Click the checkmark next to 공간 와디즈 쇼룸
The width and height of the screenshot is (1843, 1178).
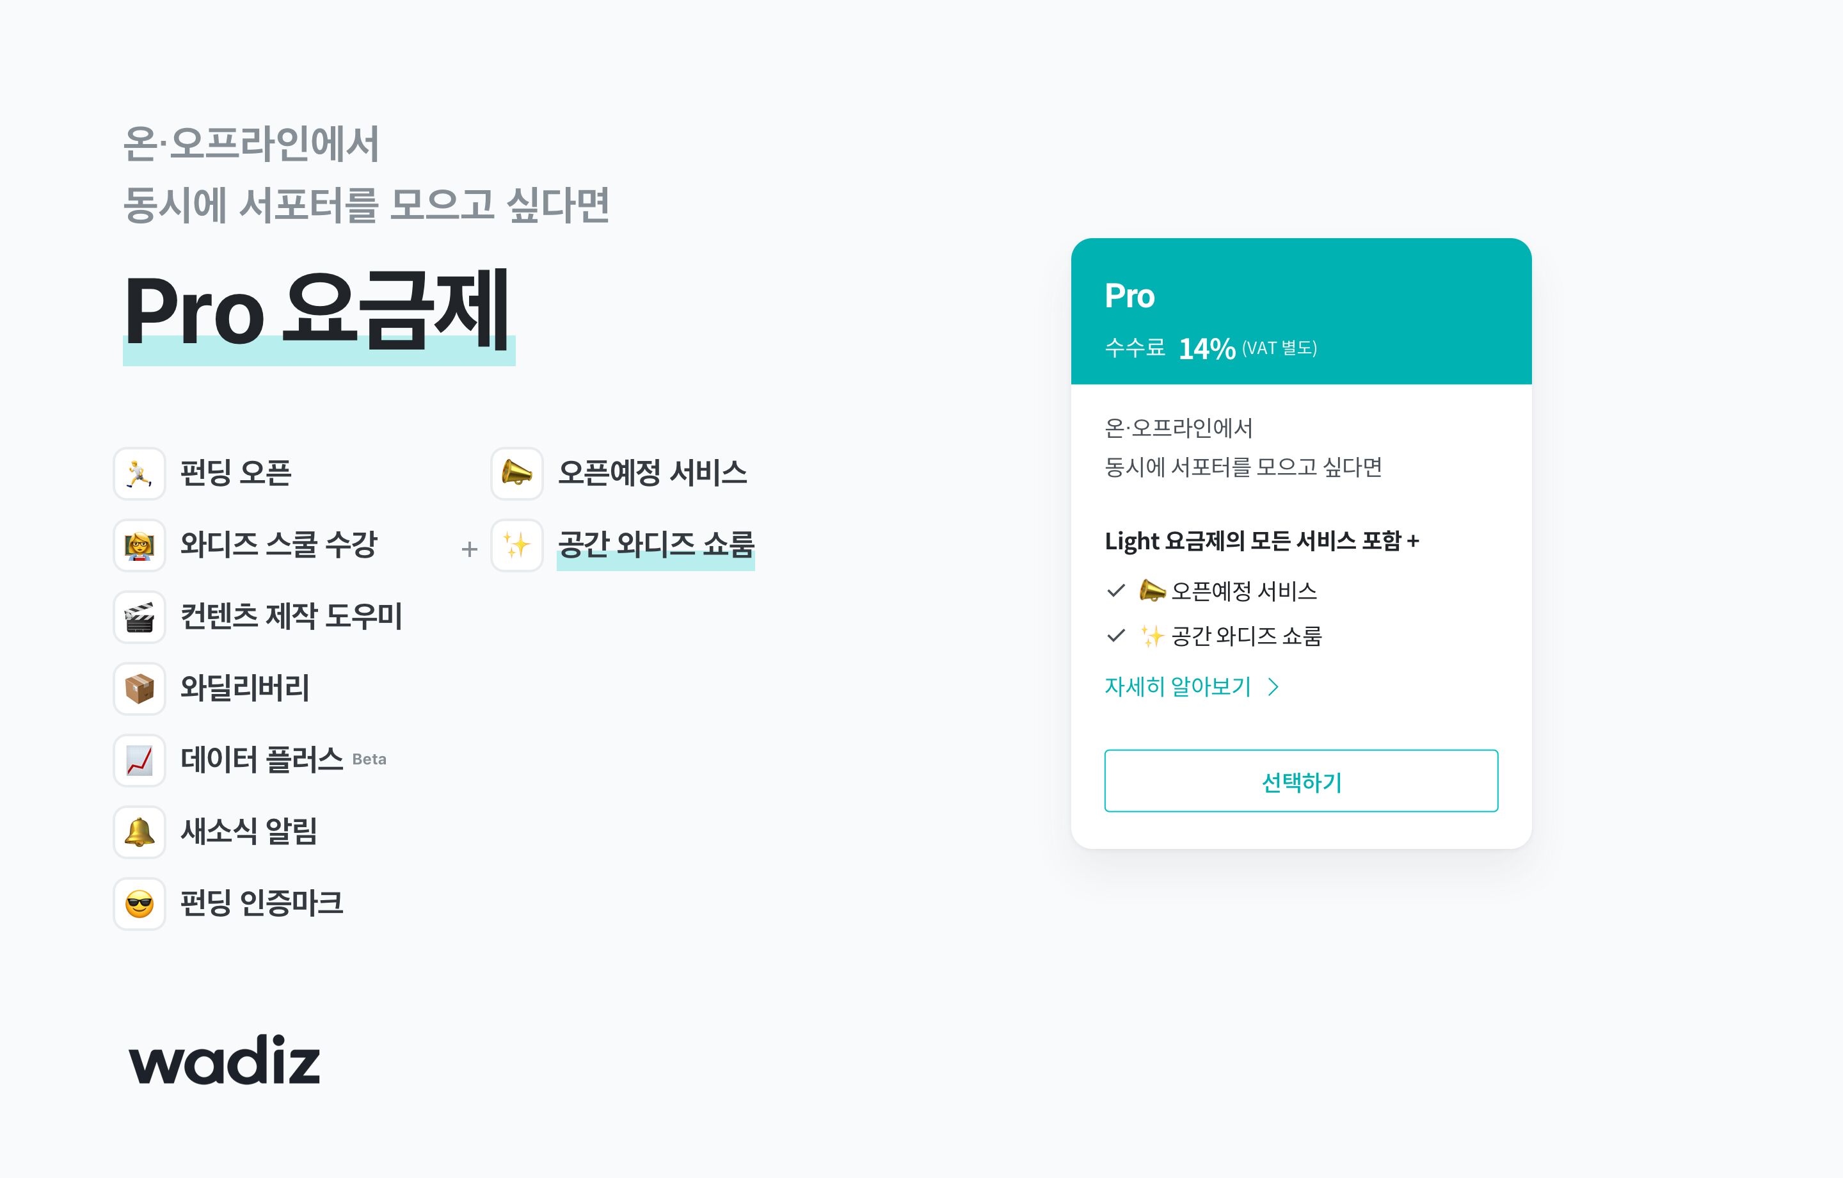pos(1116,636)
